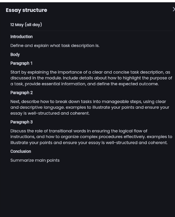Click "expected outcome" in Paragraph 1 text

pyautogui.click(x=138, y=84)
